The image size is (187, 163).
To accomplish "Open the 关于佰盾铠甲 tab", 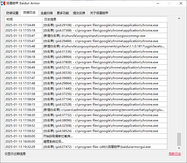I will tap(99, 13).
